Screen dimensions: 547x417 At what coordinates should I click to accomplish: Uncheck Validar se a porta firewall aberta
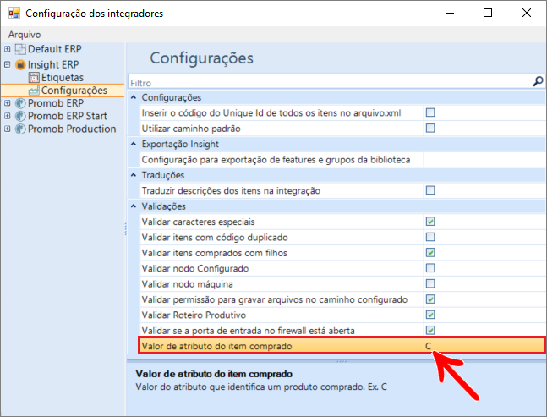tap(430, 330)
